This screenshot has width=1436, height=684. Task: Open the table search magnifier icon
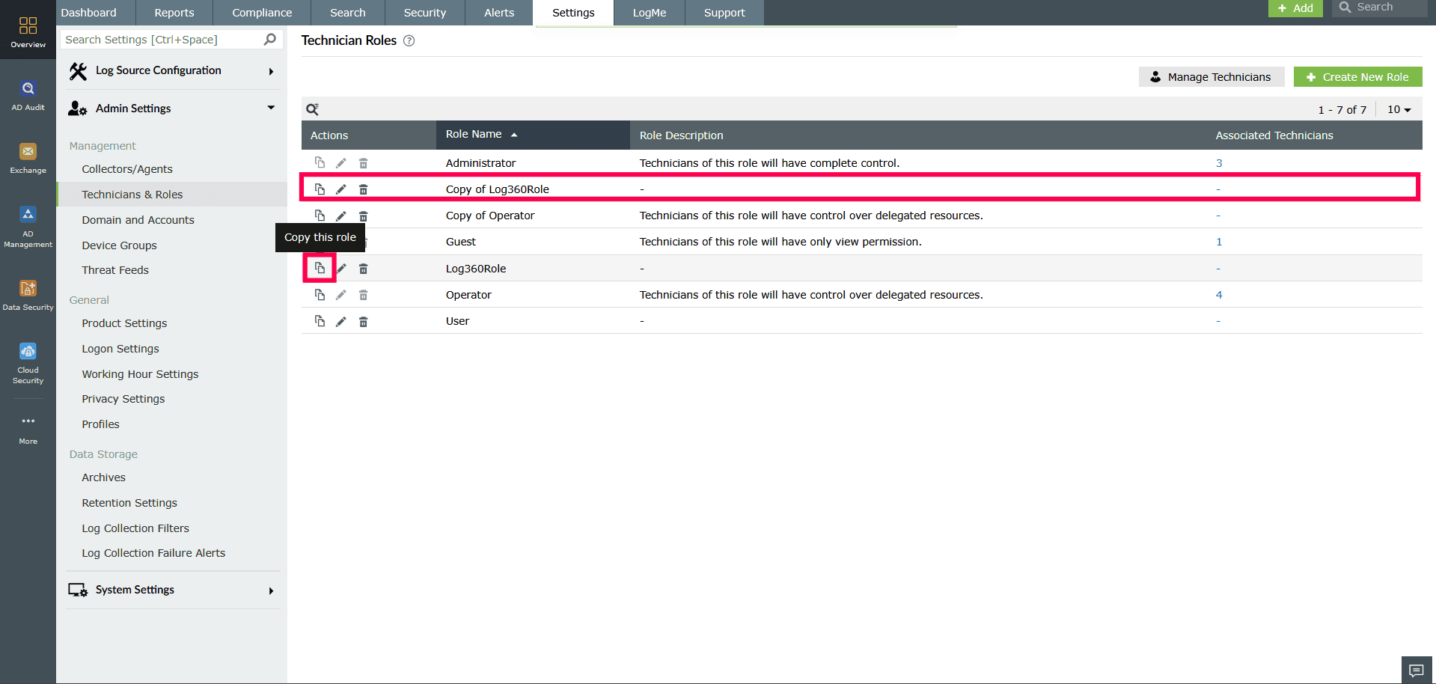(313, 109)
